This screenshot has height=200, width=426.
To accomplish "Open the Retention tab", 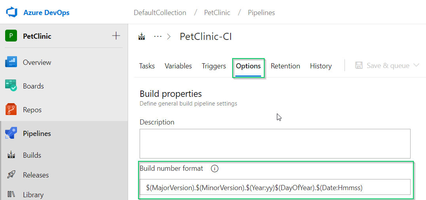I will click(285, 66).
